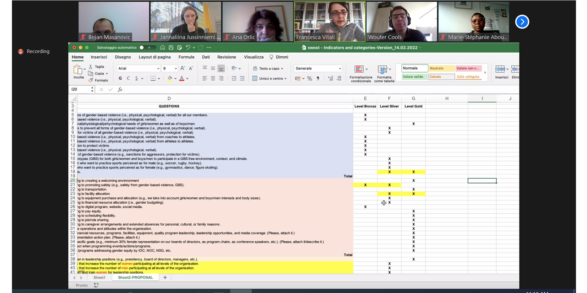Viewport: 587px width, 293px height.
Task: Apply the Calcolo cell style
Action: pos(441,77)
